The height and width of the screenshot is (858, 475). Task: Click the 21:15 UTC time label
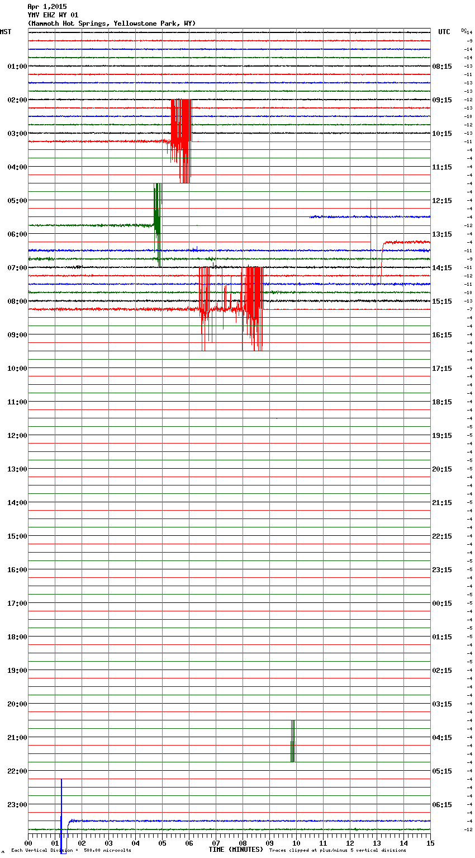[x=442, y=503]
